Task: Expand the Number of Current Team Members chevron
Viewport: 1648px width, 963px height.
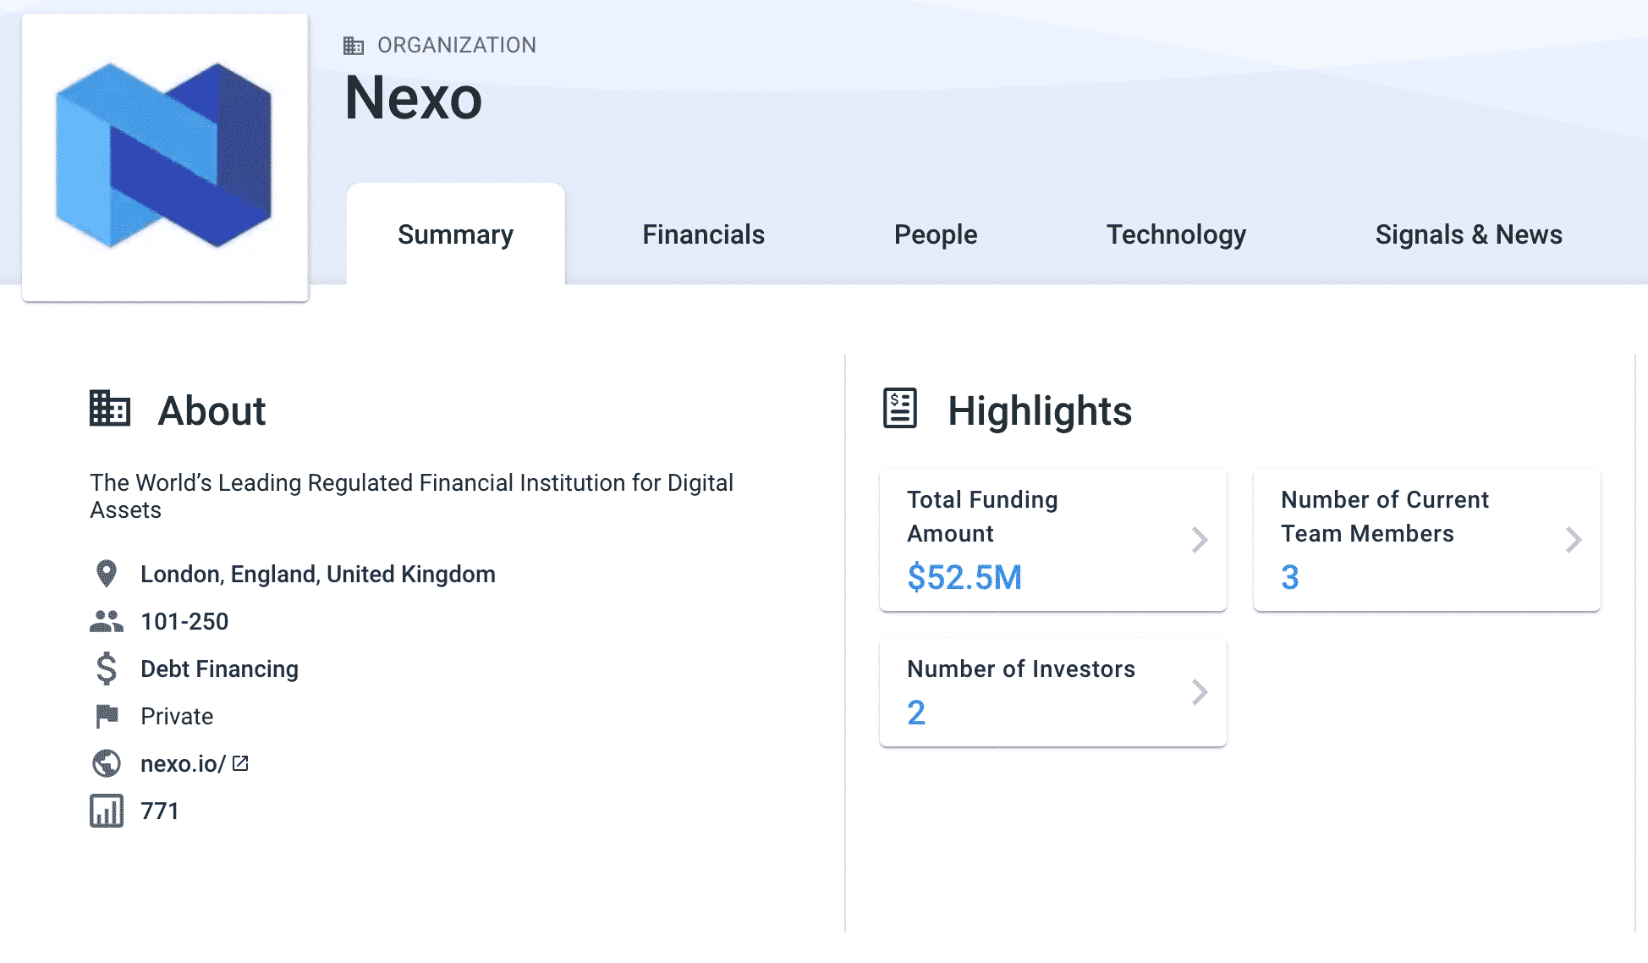Action: pyautogui.click(x=1572, y=540)
